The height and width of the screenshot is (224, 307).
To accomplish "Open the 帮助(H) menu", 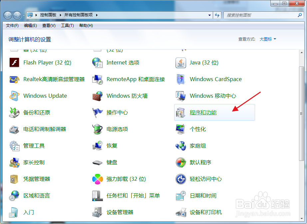I will pyautogui.click(x=86, y=26).
